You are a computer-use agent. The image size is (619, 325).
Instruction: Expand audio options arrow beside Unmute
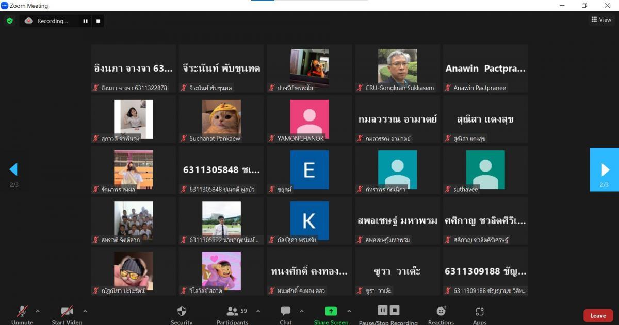click(x=38, y=311)
